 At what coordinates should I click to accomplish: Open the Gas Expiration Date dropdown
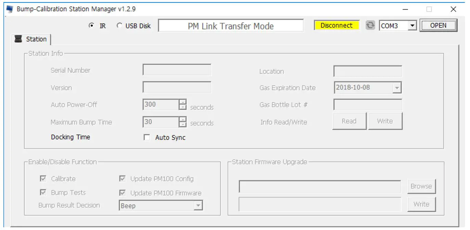coord(396,88)
